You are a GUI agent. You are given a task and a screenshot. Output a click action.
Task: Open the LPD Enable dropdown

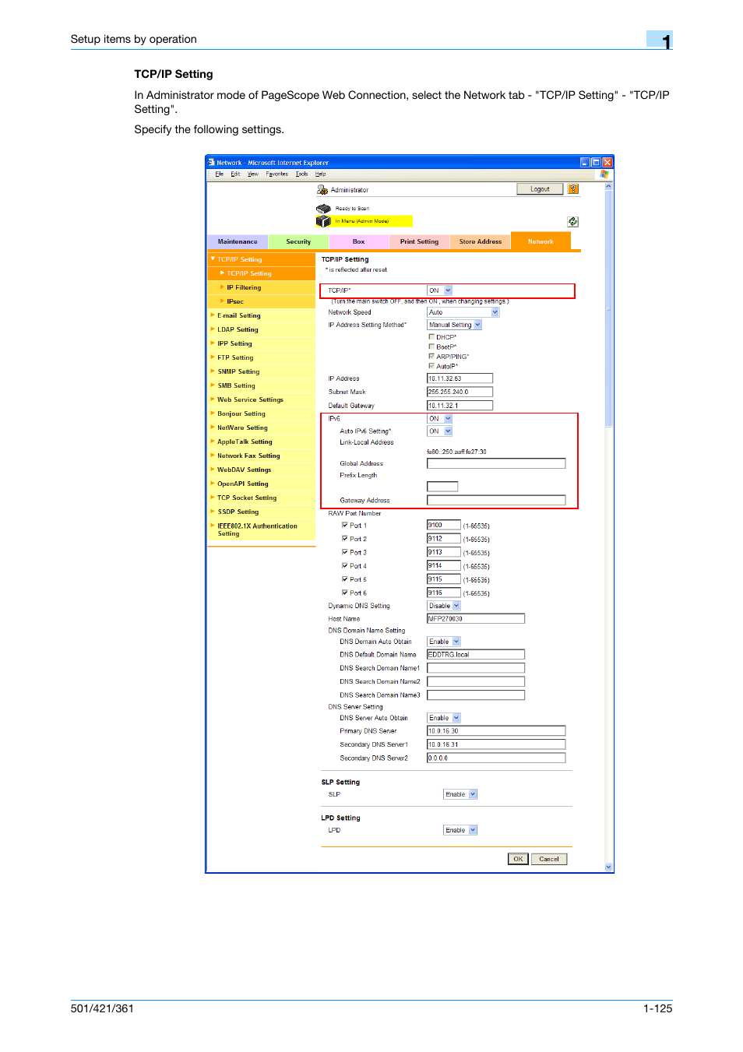point(460,830)
